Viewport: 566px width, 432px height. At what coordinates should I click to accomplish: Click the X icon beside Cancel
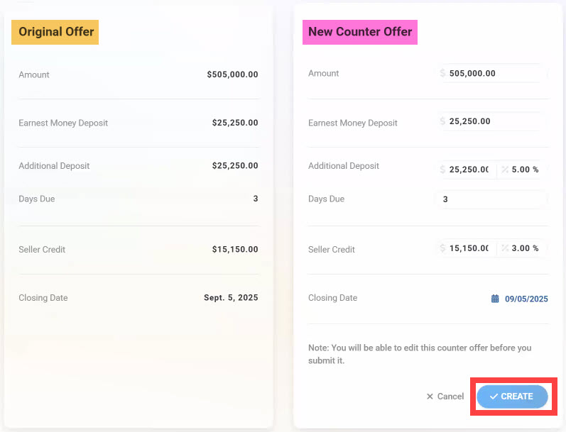(430, 397)
